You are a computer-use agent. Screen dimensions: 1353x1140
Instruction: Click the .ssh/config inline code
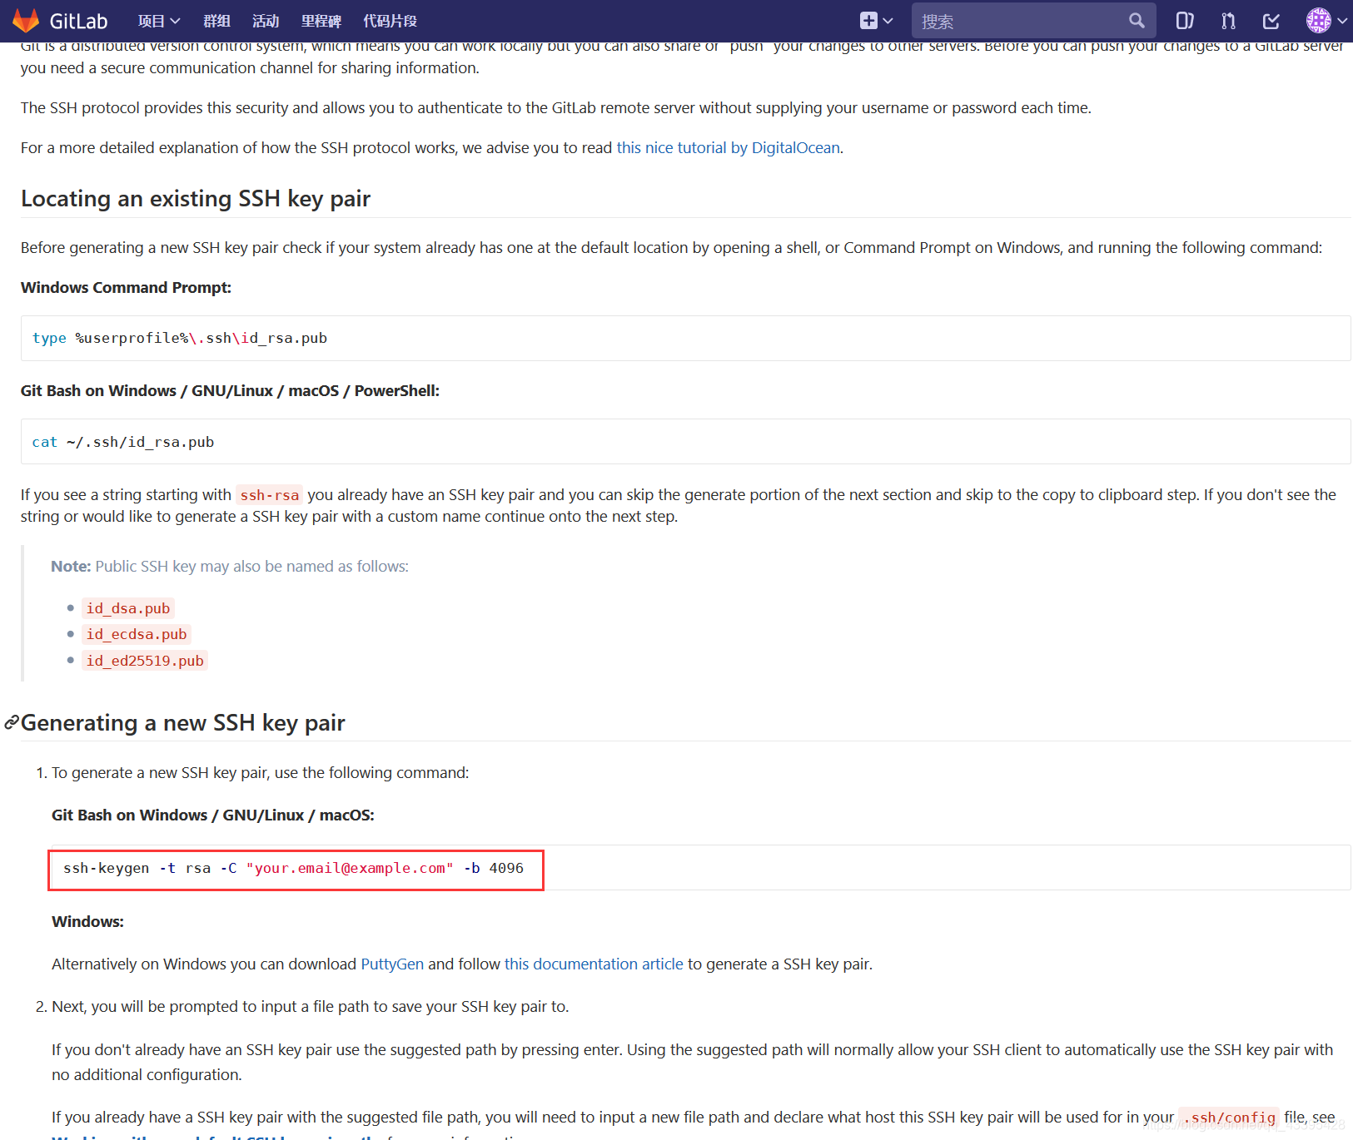pos(1229,1118)
